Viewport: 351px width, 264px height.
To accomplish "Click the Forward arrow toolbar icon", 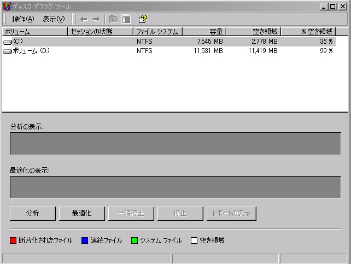I will tap(96, 19).
